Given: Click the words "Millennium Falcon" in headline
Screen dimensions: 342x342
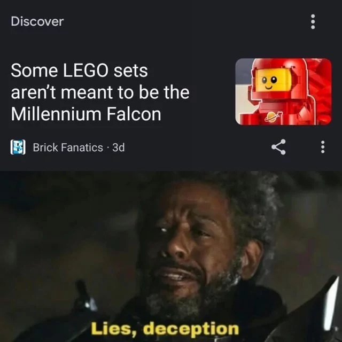Looking at the screenshot, I should [x=86, y=114].
